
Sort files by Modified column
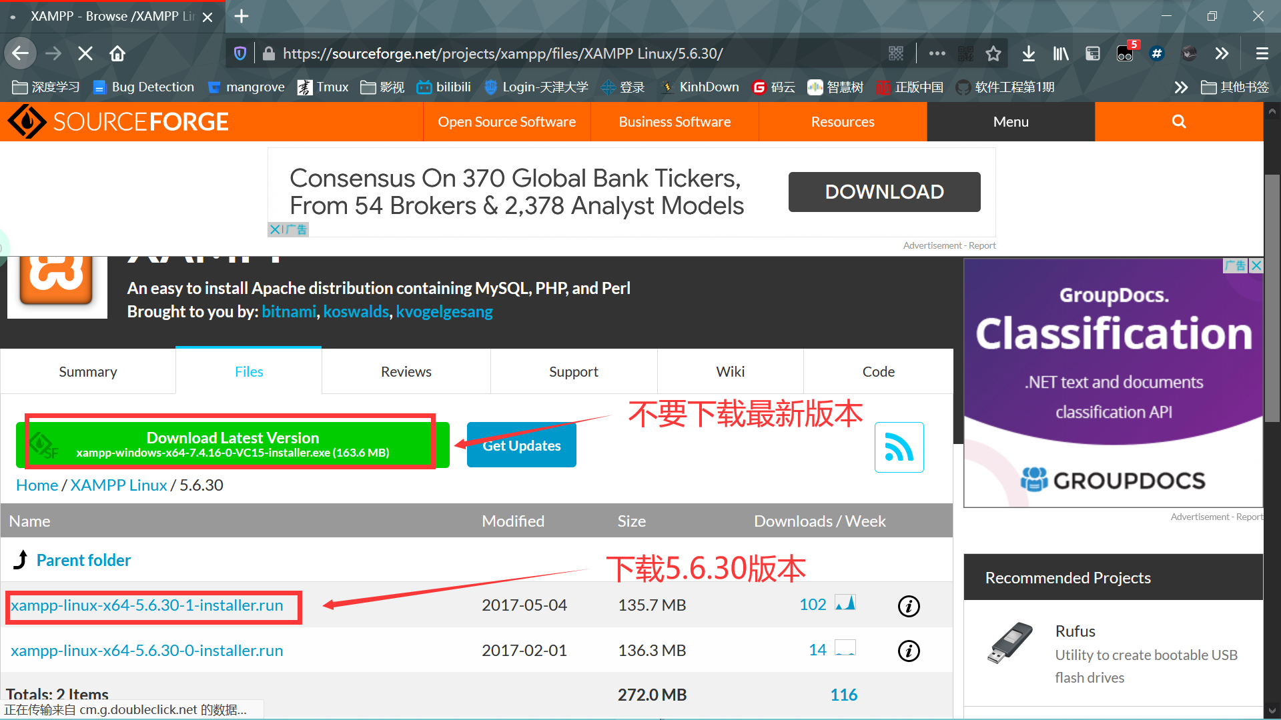coord(513,521)
